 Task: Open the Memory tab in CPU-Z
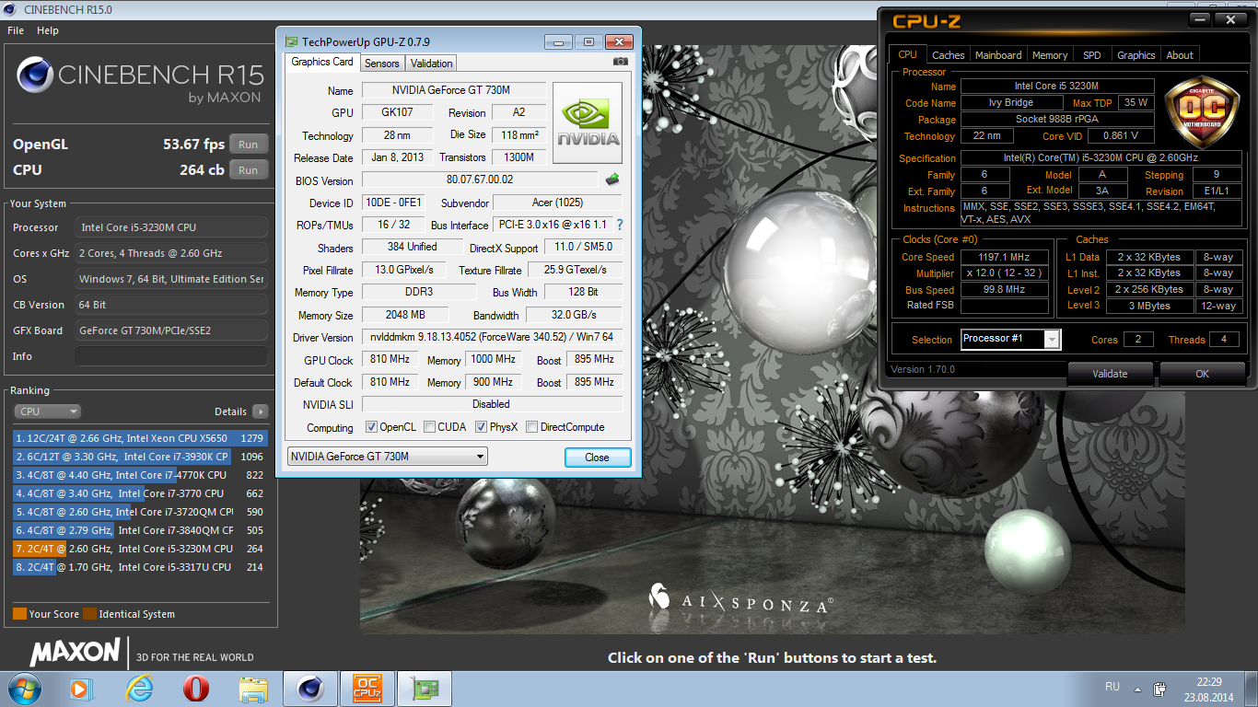[1050, 55]
